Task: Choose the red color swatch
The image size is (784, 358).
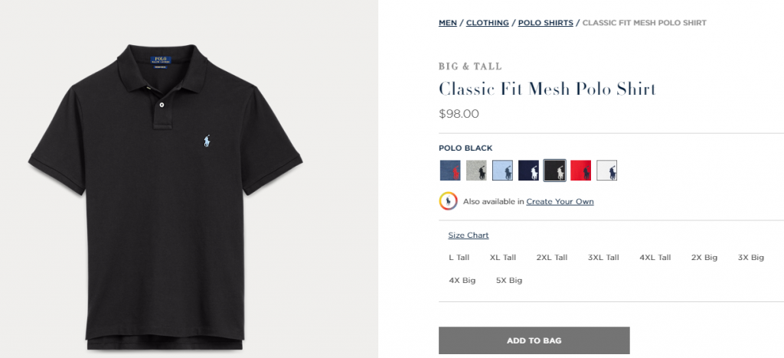Action: pos(580,170)
